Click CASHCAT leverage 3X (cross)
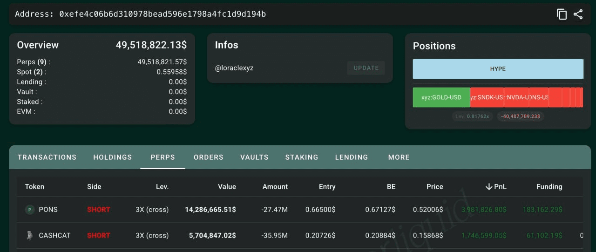The height and width of the screenshot is (252, 596). [152, 235]
